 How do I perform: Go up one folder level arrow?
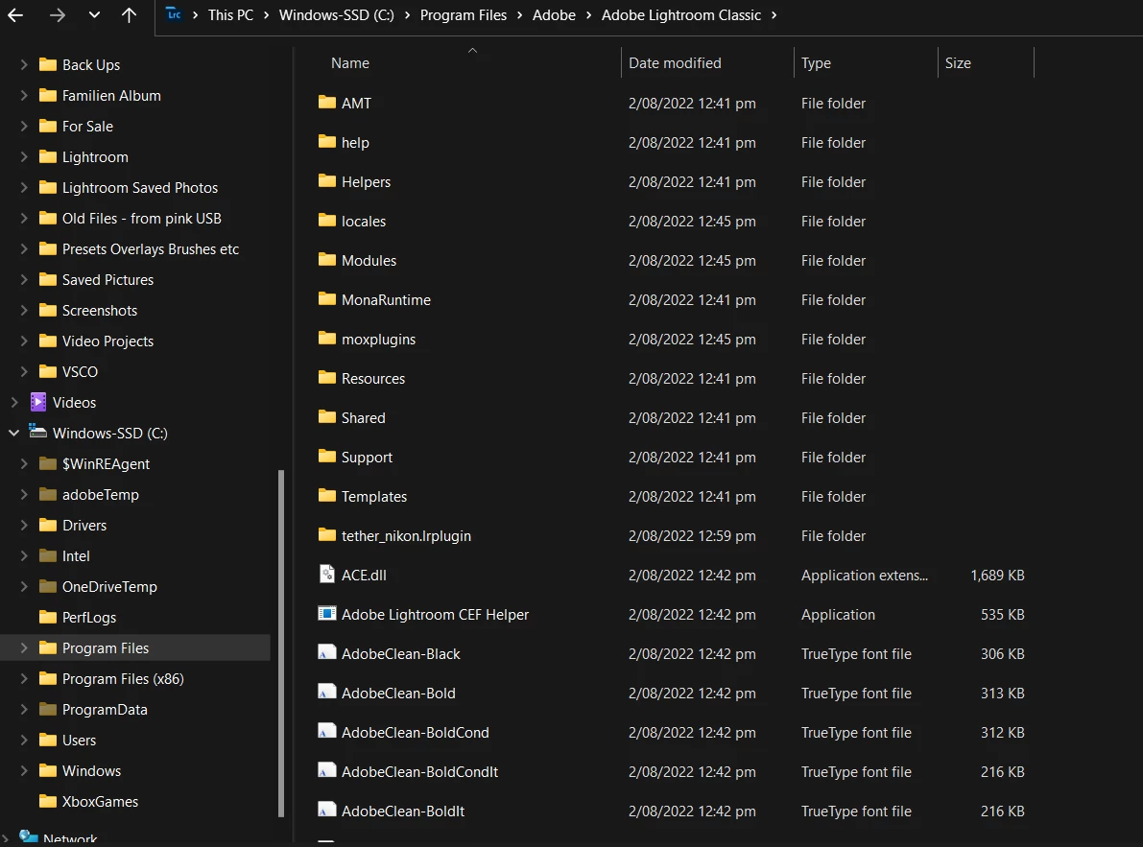tap(129, 14)
